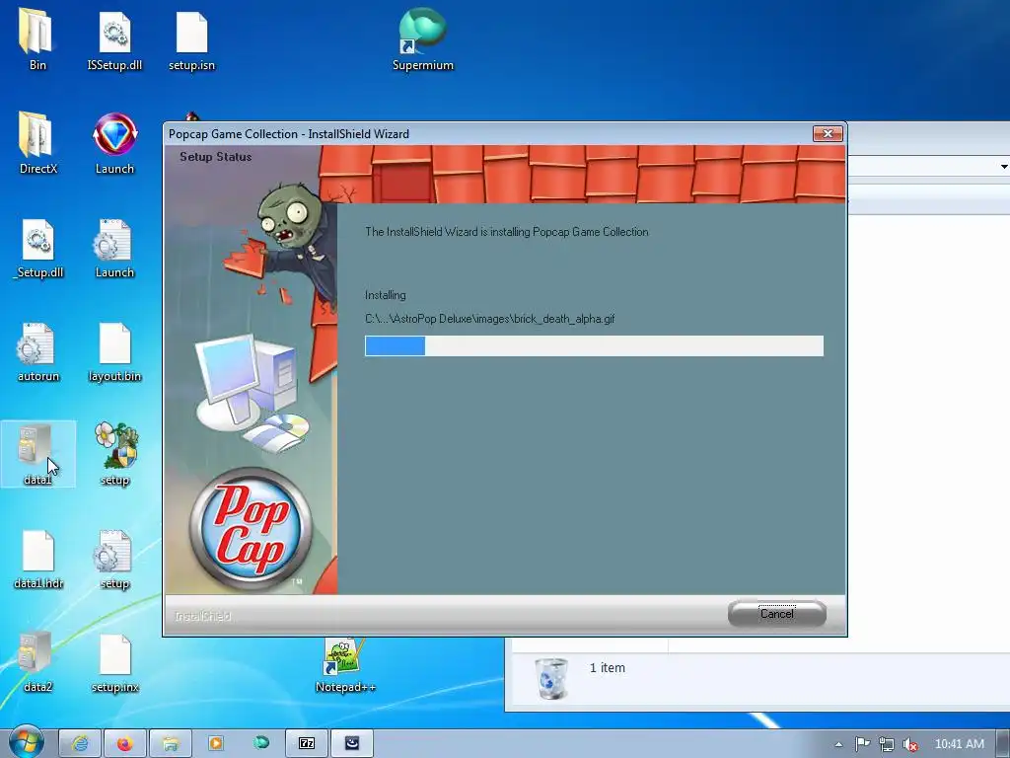This screenshot has width=1010, height=758.
Task: Select the Launch icon with the gem
Action: [x=114, y=142]
